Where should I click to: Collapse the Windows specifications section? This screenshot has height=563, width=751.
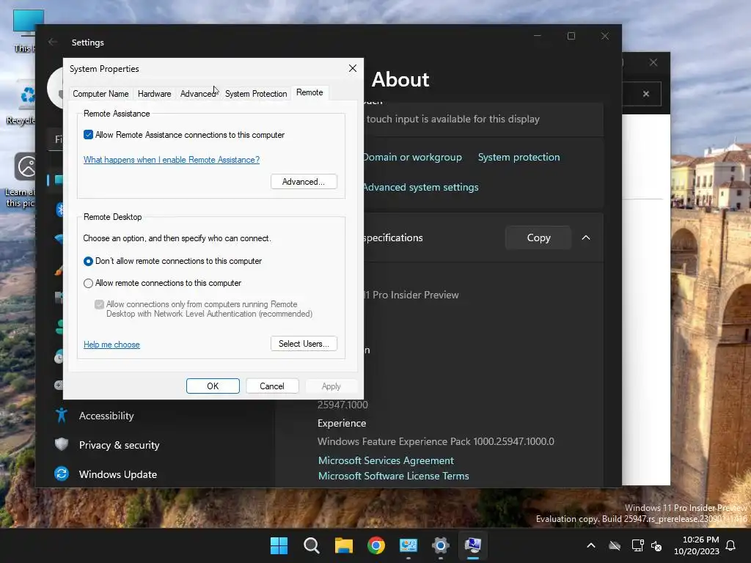[x=586, y=238]
